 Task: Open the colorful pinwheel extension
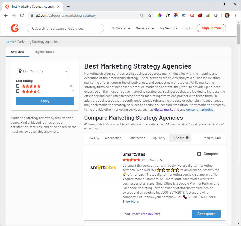click(160, 15)
